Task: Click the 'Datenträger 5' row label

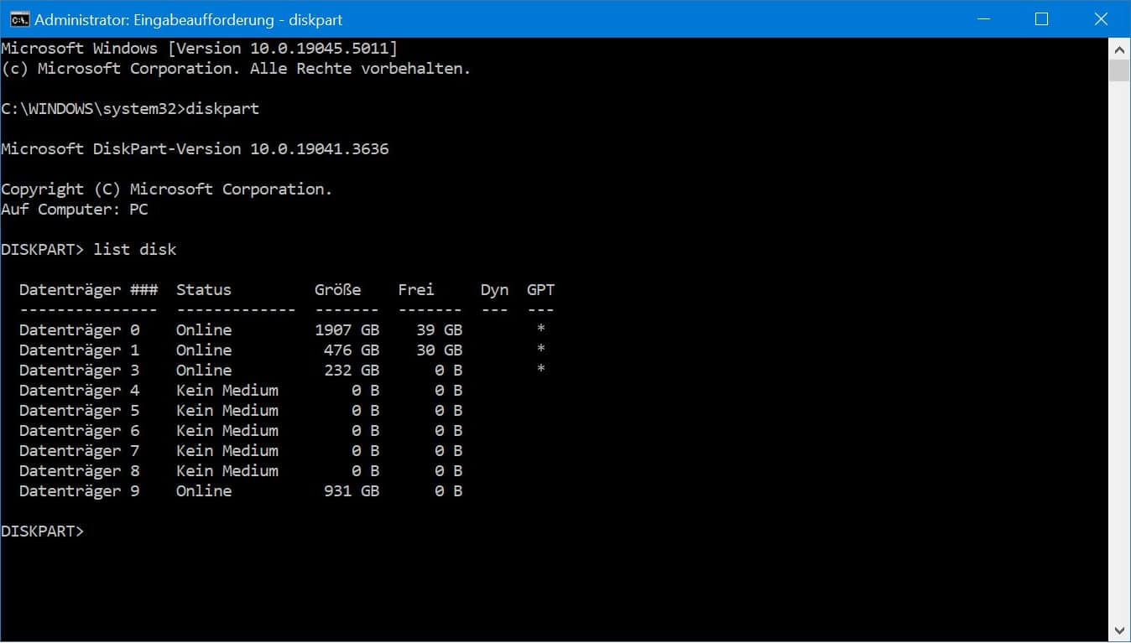Action: [x=80, y=411]
